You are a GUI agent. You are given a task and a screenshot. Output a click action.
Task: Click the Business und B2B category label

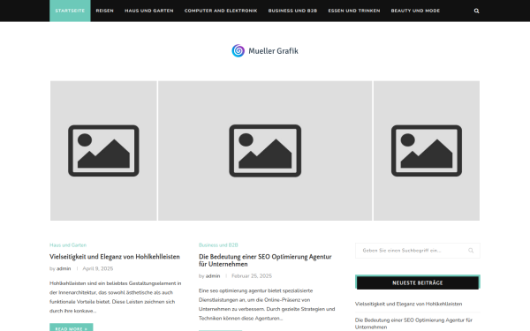coord(218,244)
